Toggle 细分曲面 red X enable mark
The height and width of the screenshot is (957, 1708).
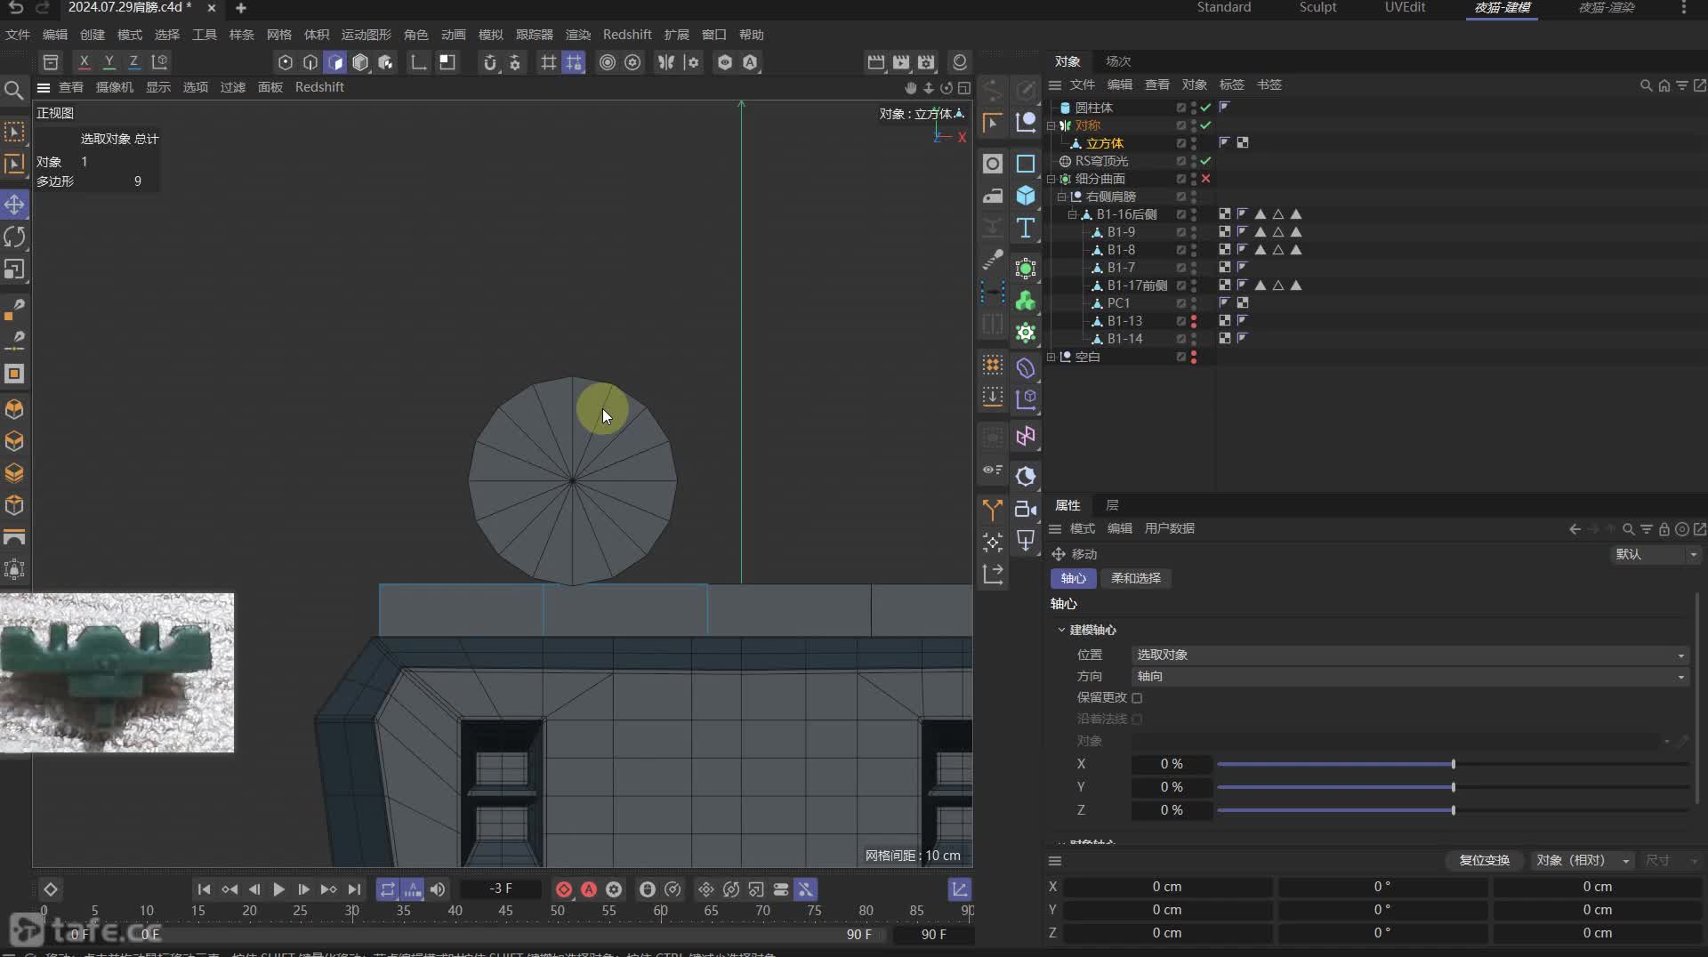(1205, 179)
